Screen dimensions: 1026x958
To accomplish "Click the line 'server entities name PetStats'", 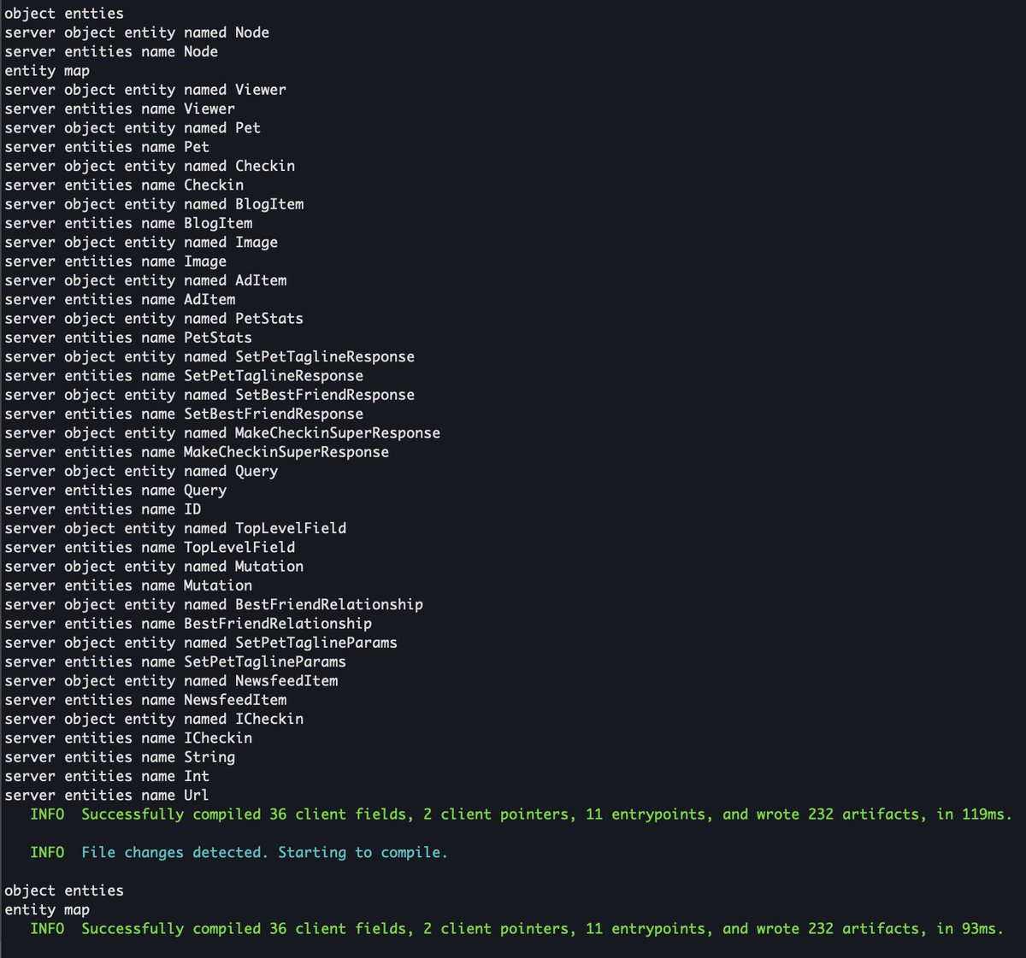I will (128, 338).
